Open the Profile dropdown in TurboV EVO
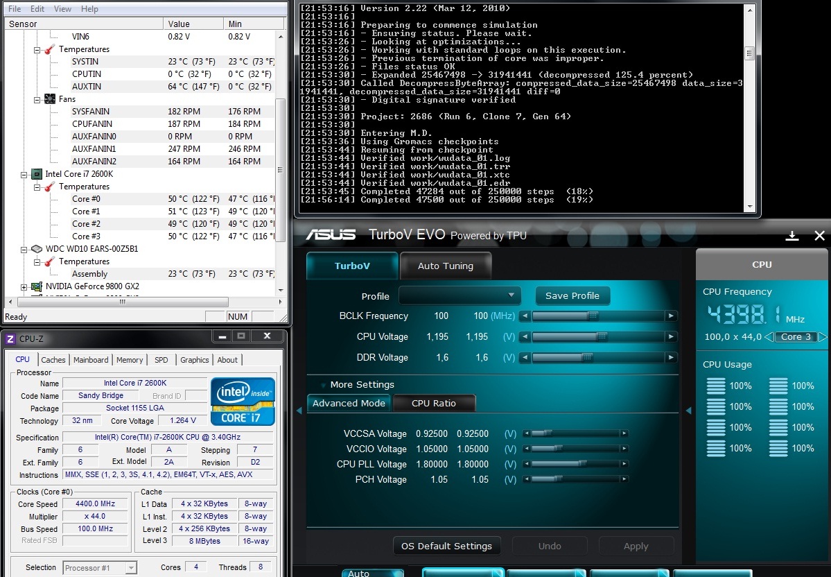This screenshot has width=831, height=577. click(460, 295)
